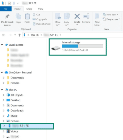Click the New folder icon
This screenshot has width=123, height=140.
tap(97, 16)
